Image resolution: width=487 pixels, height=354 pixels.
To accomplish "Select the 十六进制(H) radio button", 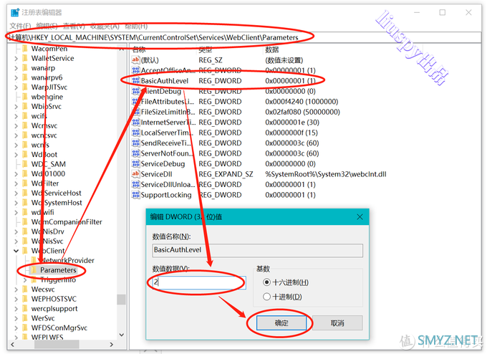I will click(x=266, y=282).
